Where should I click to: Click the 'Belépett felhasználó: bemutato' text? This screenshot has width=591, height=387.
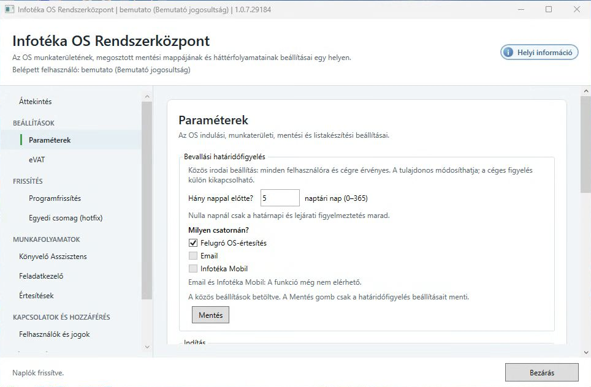[63, 70]
